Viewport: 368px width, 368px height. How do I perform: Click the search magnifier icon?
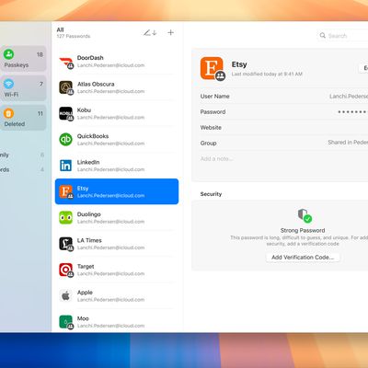click(323, 36)
